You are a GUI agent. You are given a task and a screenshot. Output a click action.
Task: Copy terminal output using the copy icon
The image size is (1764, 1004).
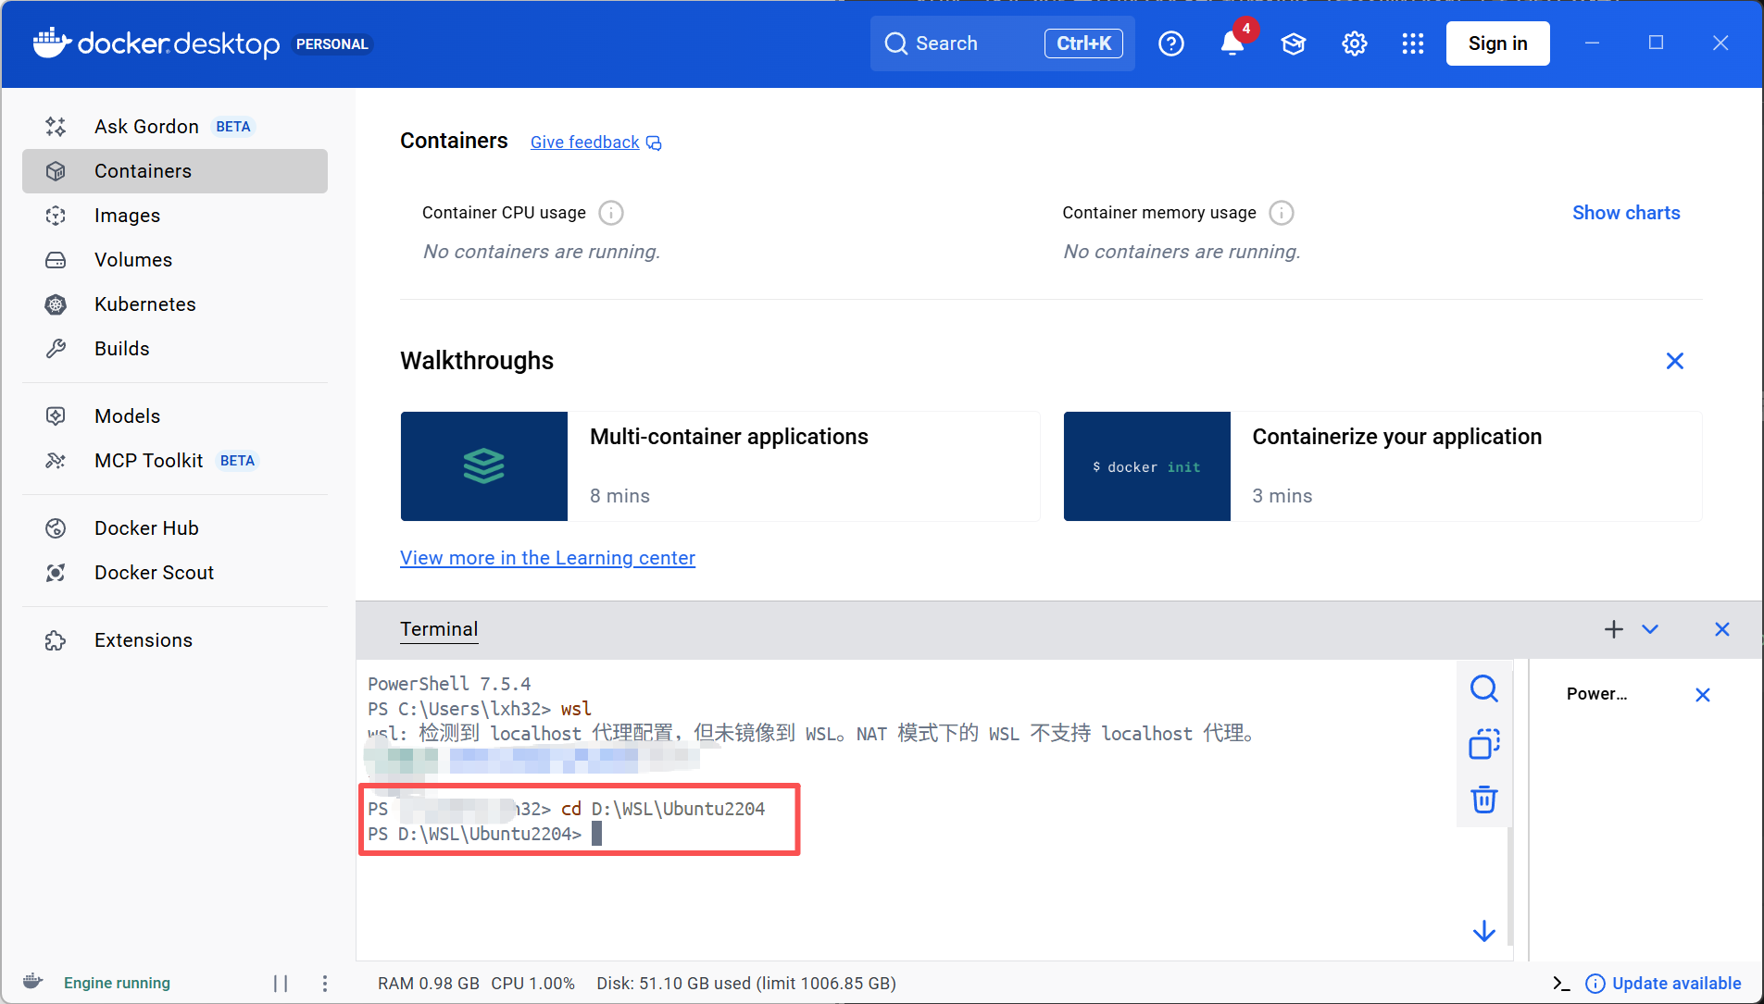[1483, 744]
